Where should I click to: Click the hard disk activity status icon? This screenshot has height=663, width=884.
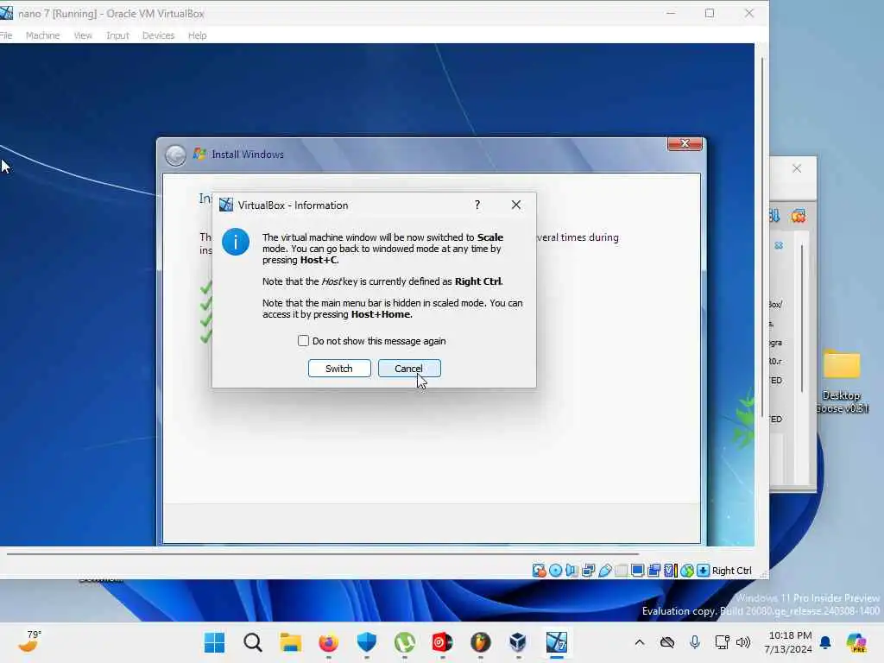[x=539, y=571]
